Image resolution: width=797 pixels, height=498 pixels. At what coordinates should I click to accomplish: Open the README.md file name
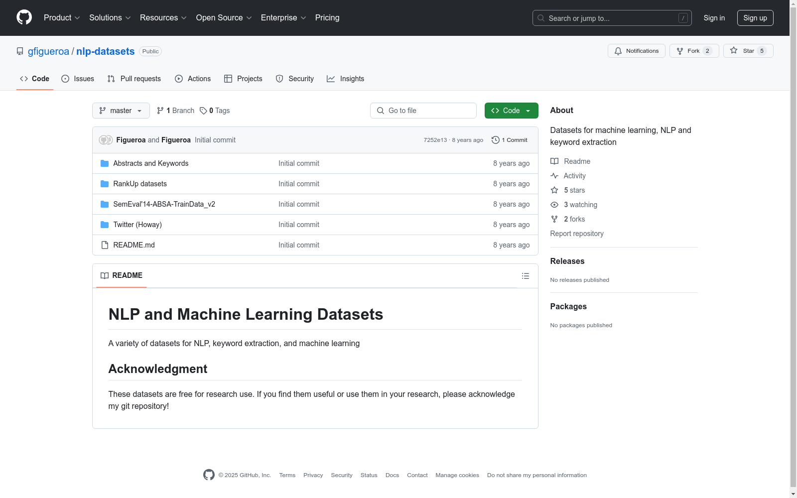click(134, 245)
